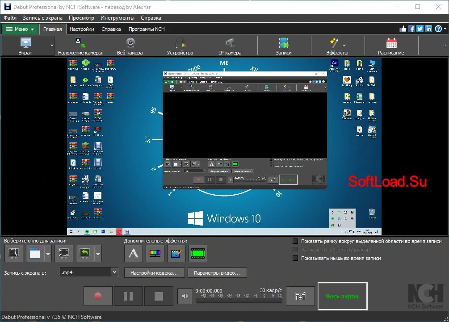Open the Файл menu
Image resolution: width=449 pixels, height=322 pixels.
[x=10, y=18]
